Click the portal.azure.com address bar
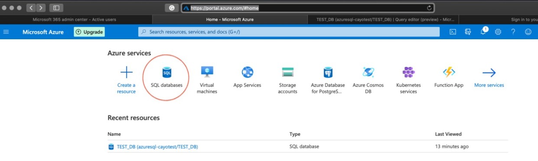This screenshot has width=538, height=161. tap(307, 8)
